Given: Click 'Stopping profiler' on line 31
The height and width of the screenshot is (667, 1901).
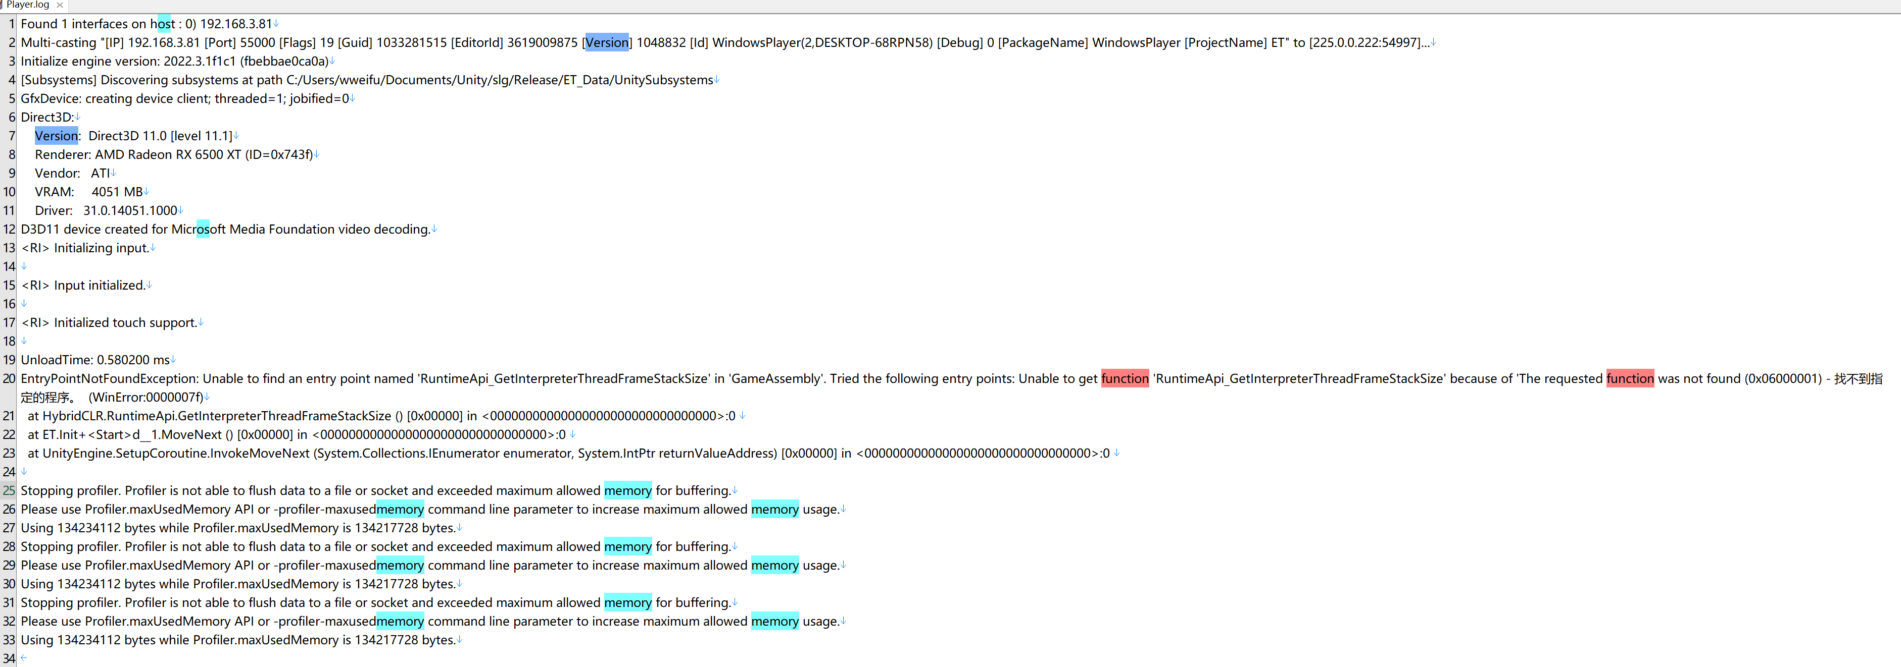Looking at the screenshot, I should [71, 603].
